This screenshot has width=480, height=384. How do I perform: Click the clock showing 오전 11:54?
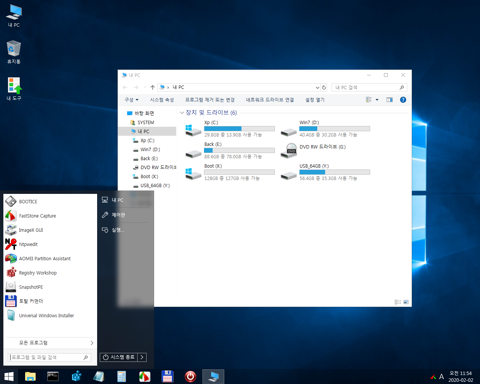[460, 373]
